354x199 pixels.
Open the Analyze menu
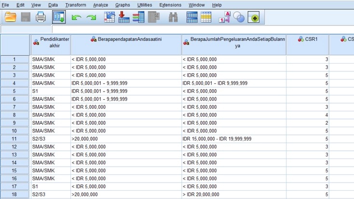pyautogui.click(x=100, y=5)
